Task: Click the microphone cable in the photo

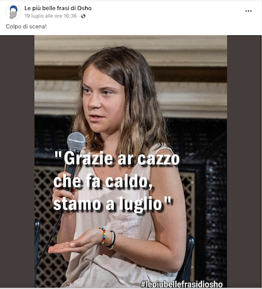Action: (48, 241)
